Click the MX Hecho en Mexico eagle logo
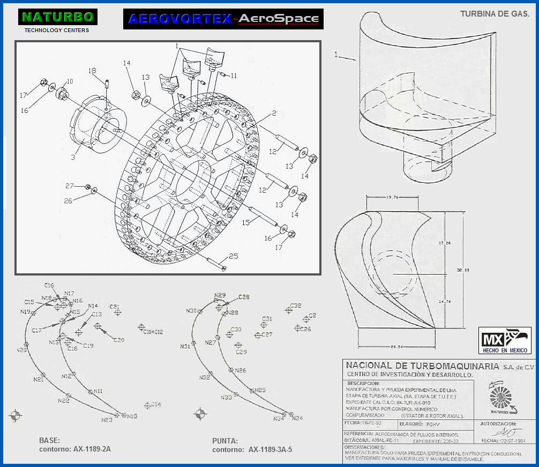This screenshot has width=539, height=467. tap(505, 340)
